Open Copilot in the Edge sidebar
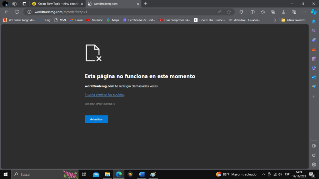 click(314, 12)
